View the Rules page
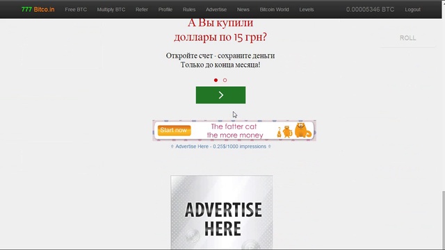The image size is (445, 250). [189, 9]
